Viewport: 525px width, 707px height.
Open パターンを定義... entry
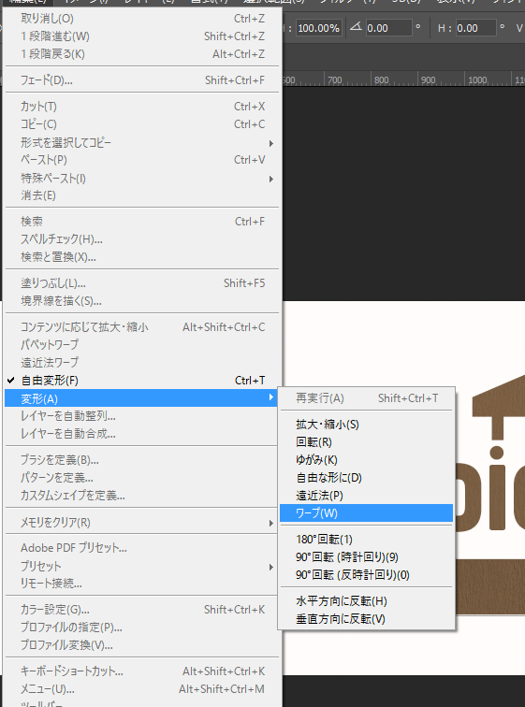pos(141,478)
